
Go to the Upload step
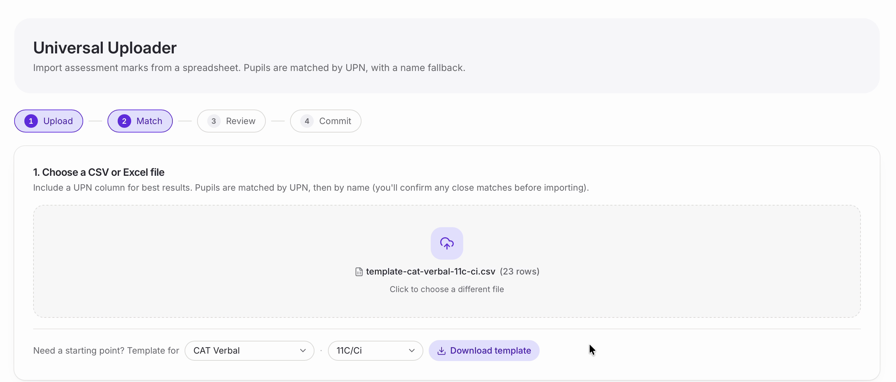tap(49, 121)
